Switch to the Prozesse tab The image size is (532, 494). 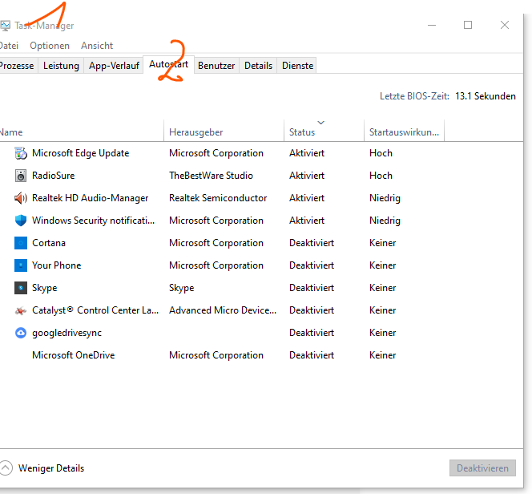point(17,66)
